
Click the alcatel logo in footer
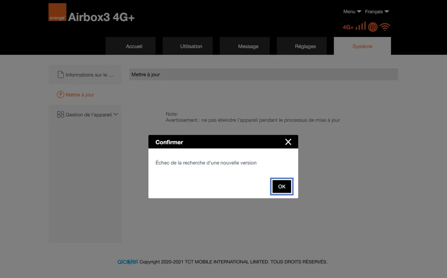[127, 261]
